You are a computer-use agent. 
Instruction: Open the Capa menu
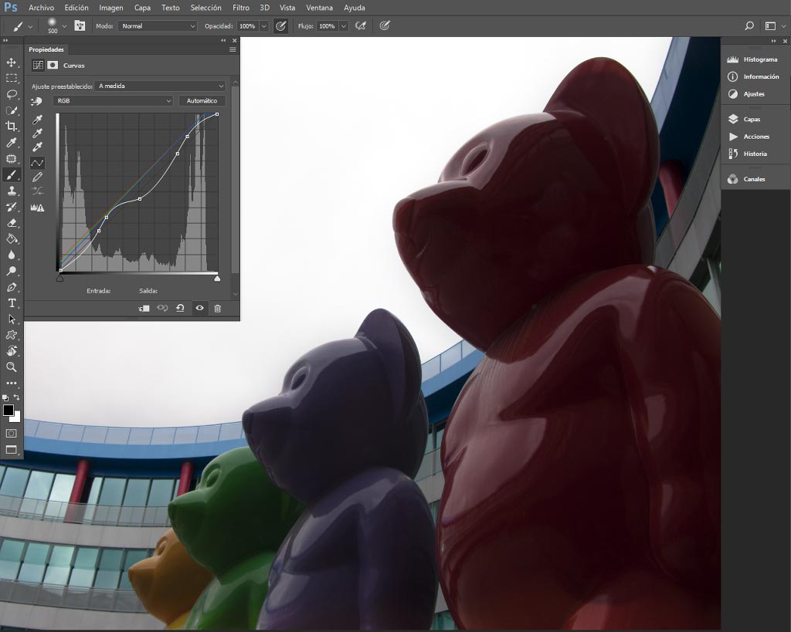point(142,8)
